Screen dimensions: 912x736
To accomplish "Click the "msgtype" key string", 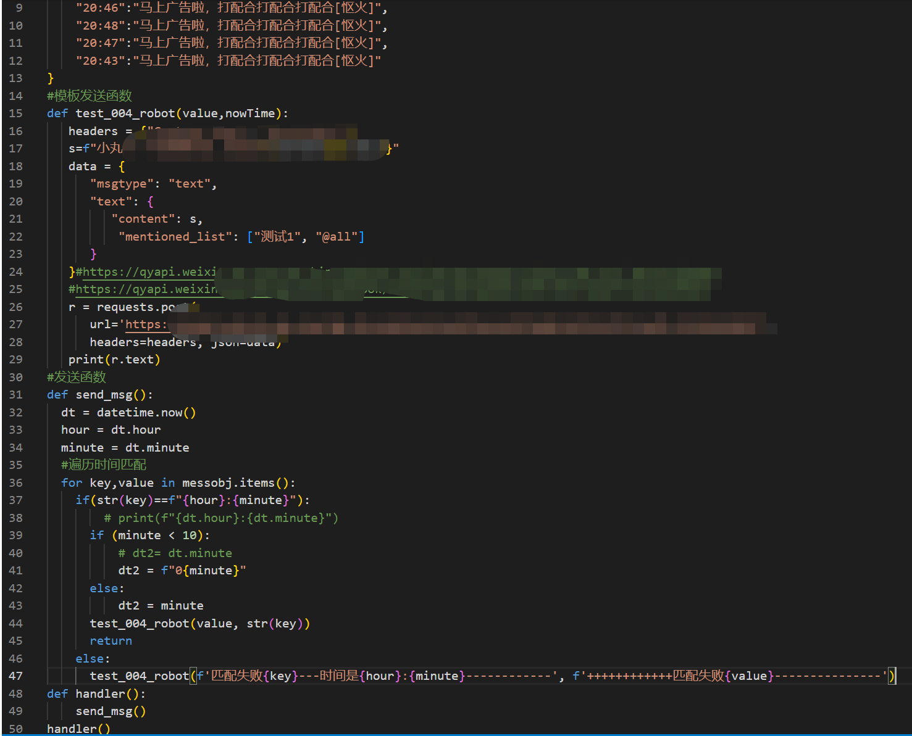I will click(122, 184).
